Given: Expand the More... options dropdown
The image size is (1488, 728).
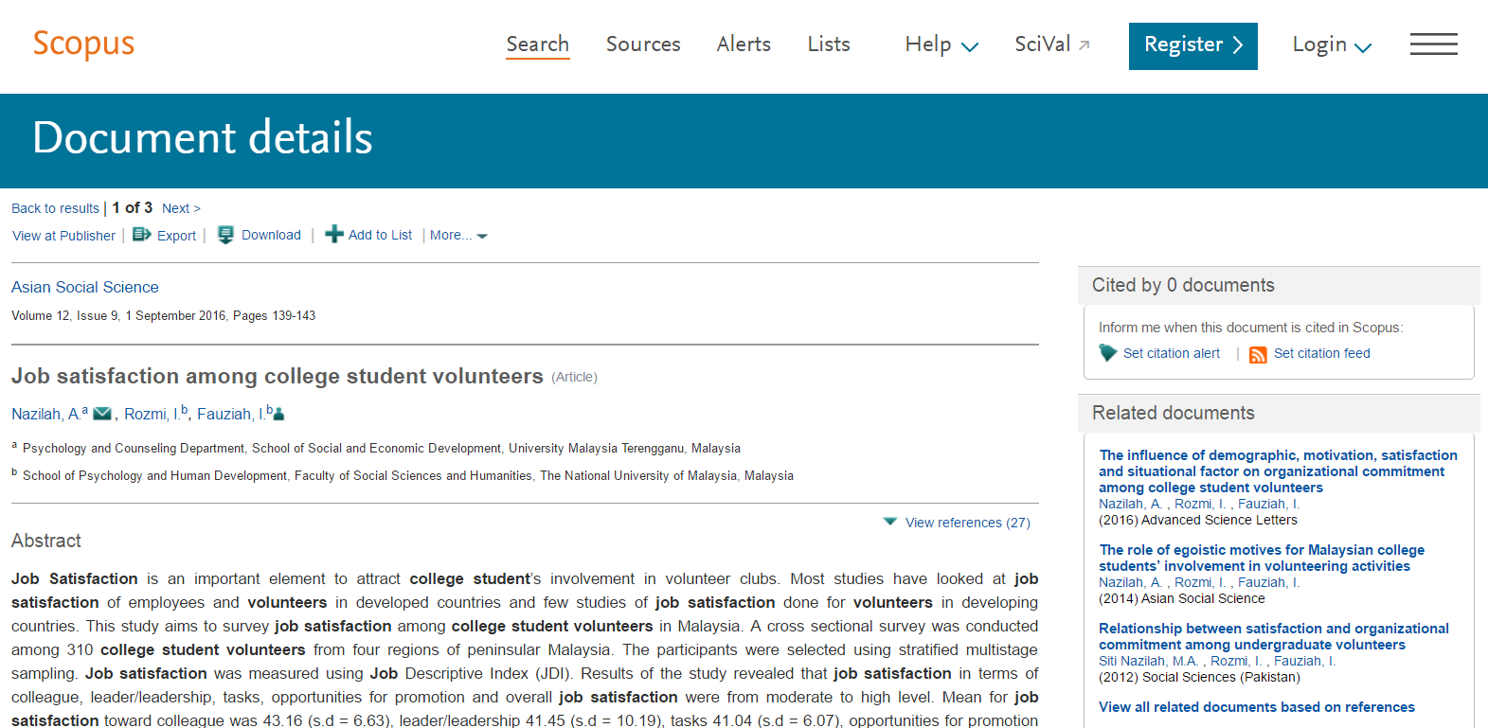Looking at the screenshot, I should pyautogui.click(x=458, y=236).
